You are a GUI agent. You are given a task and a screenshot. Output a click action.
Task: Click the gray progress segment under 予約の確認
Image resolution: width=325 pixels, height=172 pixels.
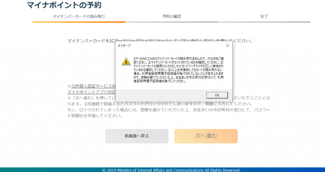click(171, 22)
